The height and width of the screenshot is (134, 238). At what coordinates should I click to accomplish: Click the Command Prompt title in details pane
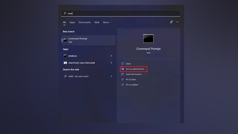[148, 49]
